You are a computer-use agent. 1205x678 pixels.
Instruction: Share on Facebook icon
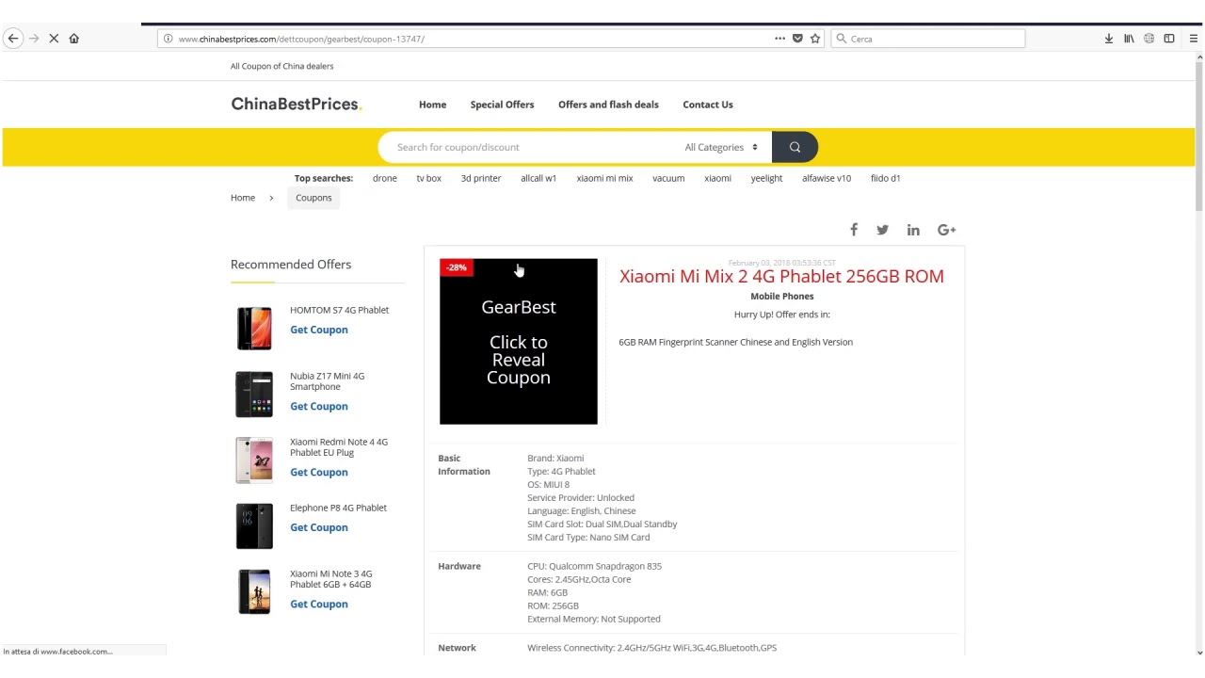[854, 230]
